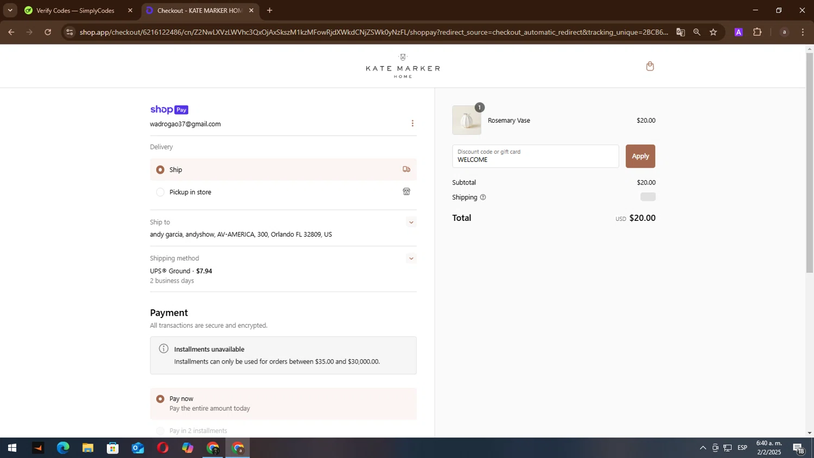Switch to the Verify Codes SimplyCodes tab
Viewport: 814px width, 458px height.
pyautogui.click(x=75, y=10)
